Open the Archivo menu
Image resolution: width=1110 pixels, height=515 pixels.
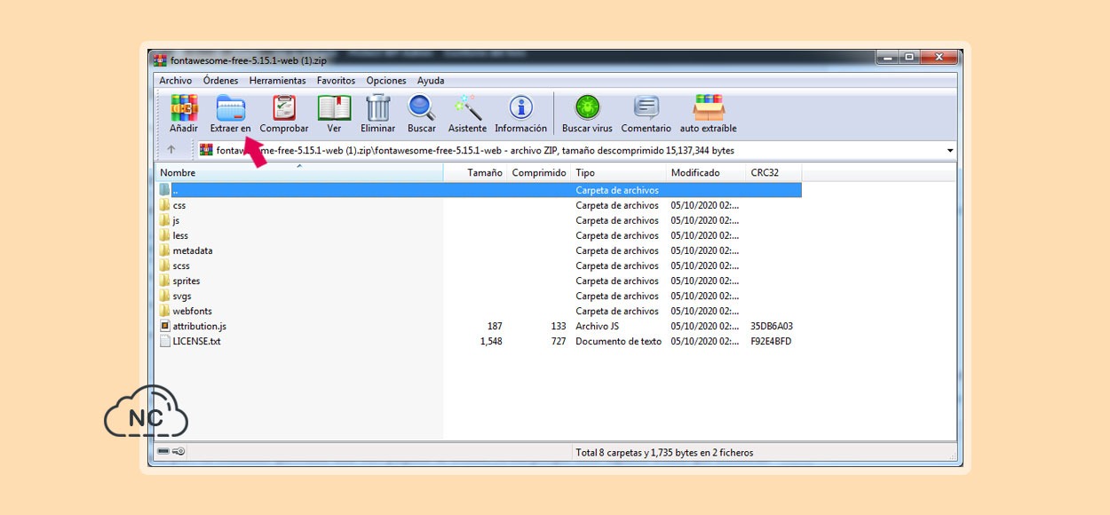pos(176,81)
